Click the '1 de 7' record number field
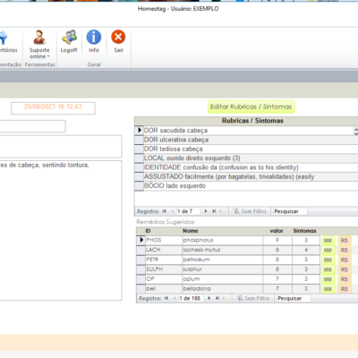Screen dimensions: 358x358 (x=188, y=211)
